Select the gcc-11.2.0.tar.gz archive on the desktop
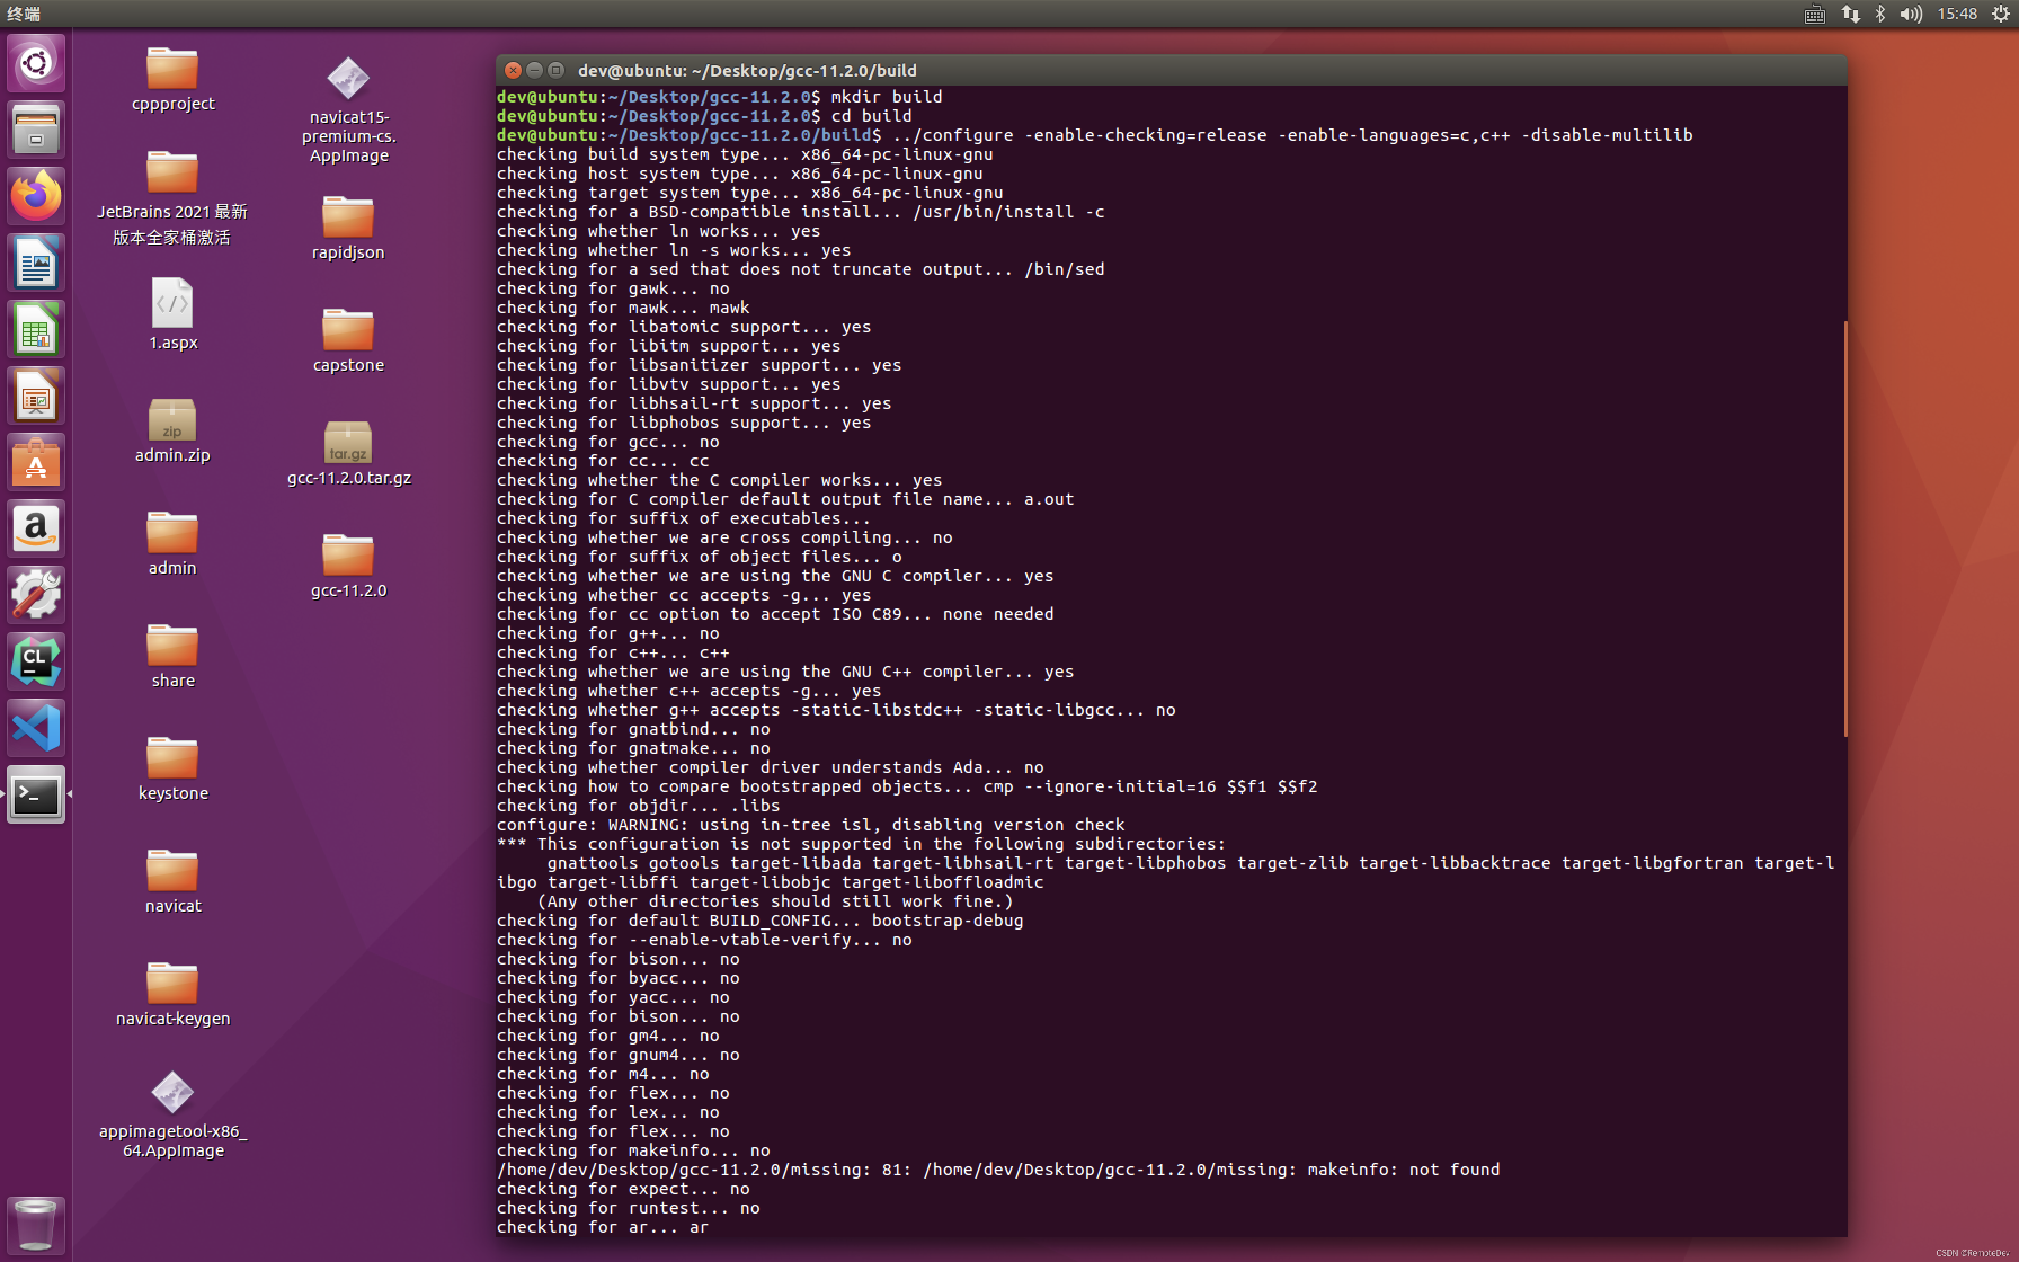The image size is (2019, 1262). tap(349, 442)
